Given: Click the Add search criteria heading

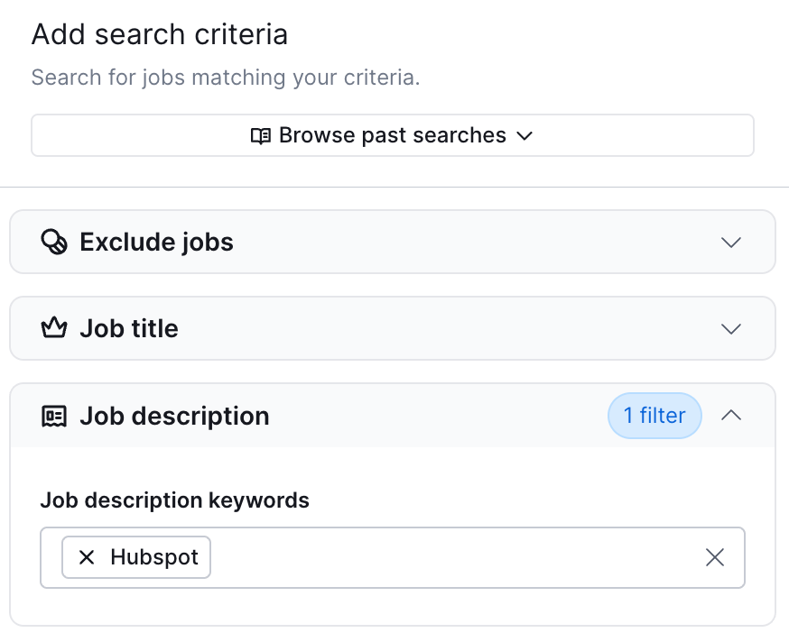Looking at the screenshot, I should pyautogui.click(x=160, y=35).
